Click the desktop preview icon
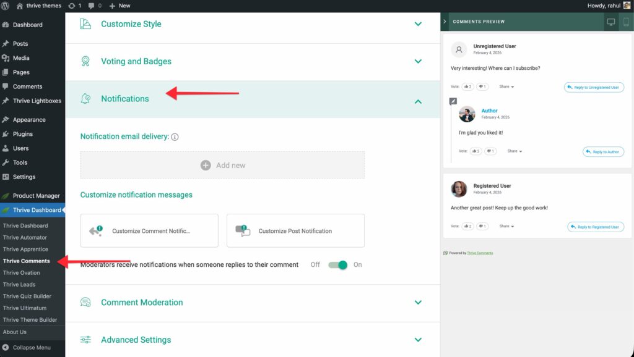 click(x=611, y=22)
